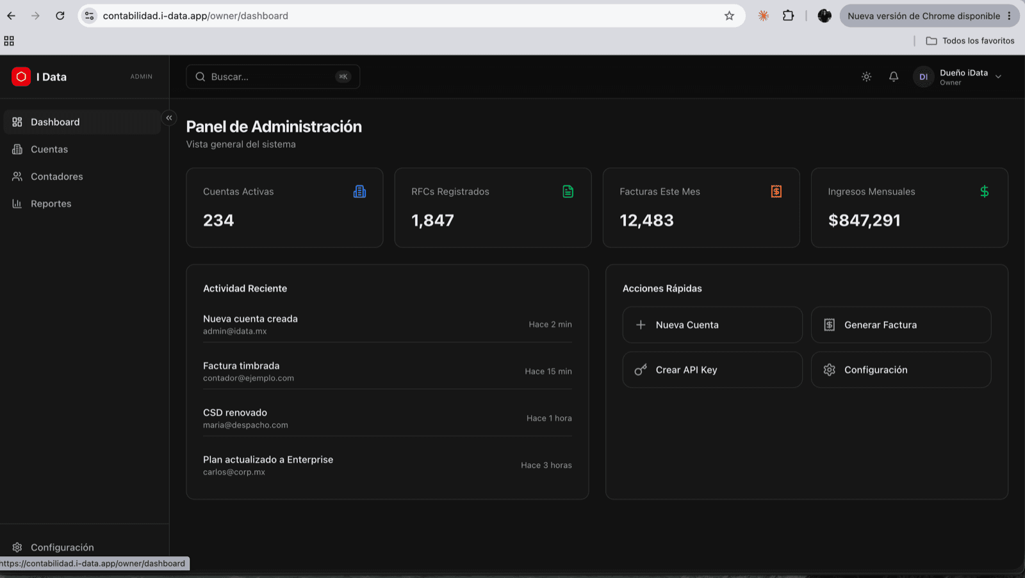The image size is (1025, 578).
Task: Click the 12,483 invoices value
Action: click(646, 220)
